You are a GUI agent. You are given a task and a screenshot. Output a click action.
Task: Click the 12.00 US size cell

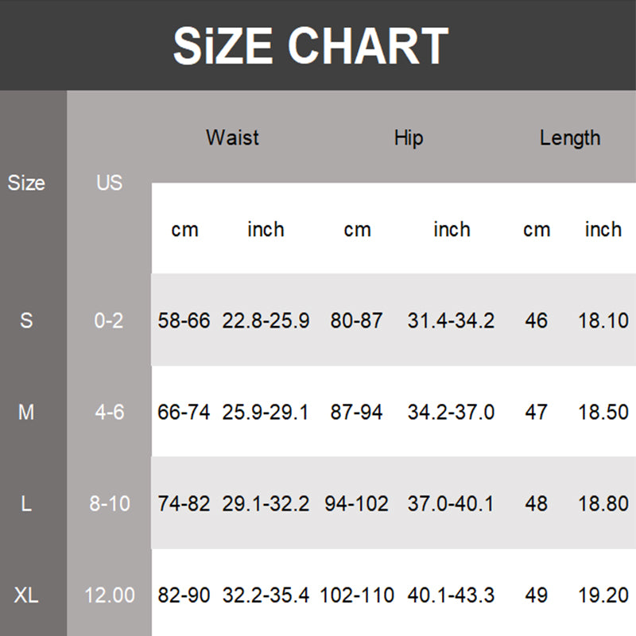coord(109,595)
